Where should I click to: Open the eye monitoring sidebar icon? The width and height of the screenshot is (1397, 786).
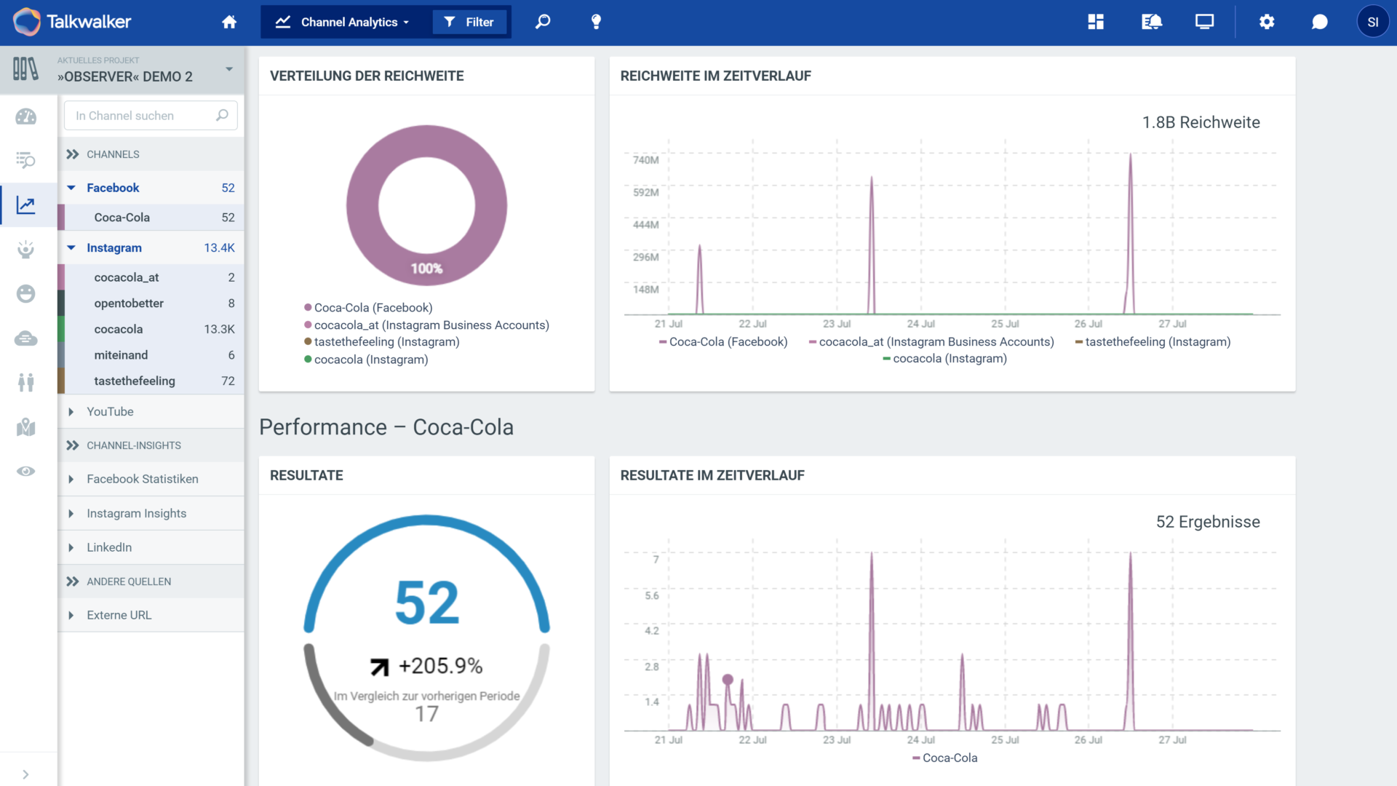(26, 472)
